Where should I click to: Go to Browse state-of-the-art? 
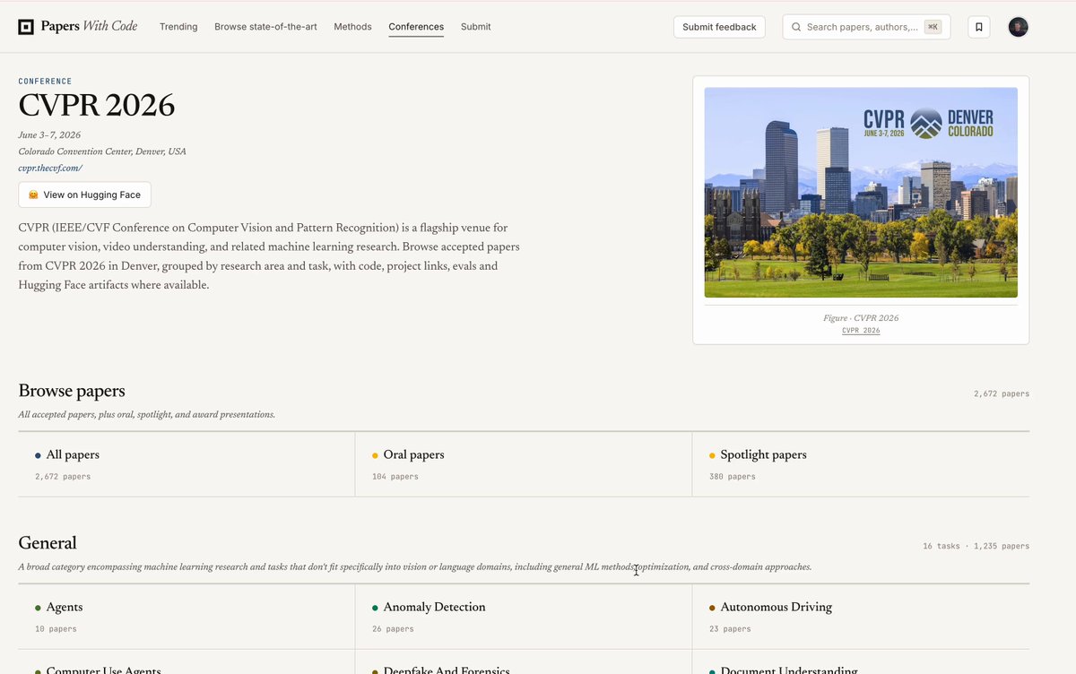pyautogui.click(x=265, y=27)
